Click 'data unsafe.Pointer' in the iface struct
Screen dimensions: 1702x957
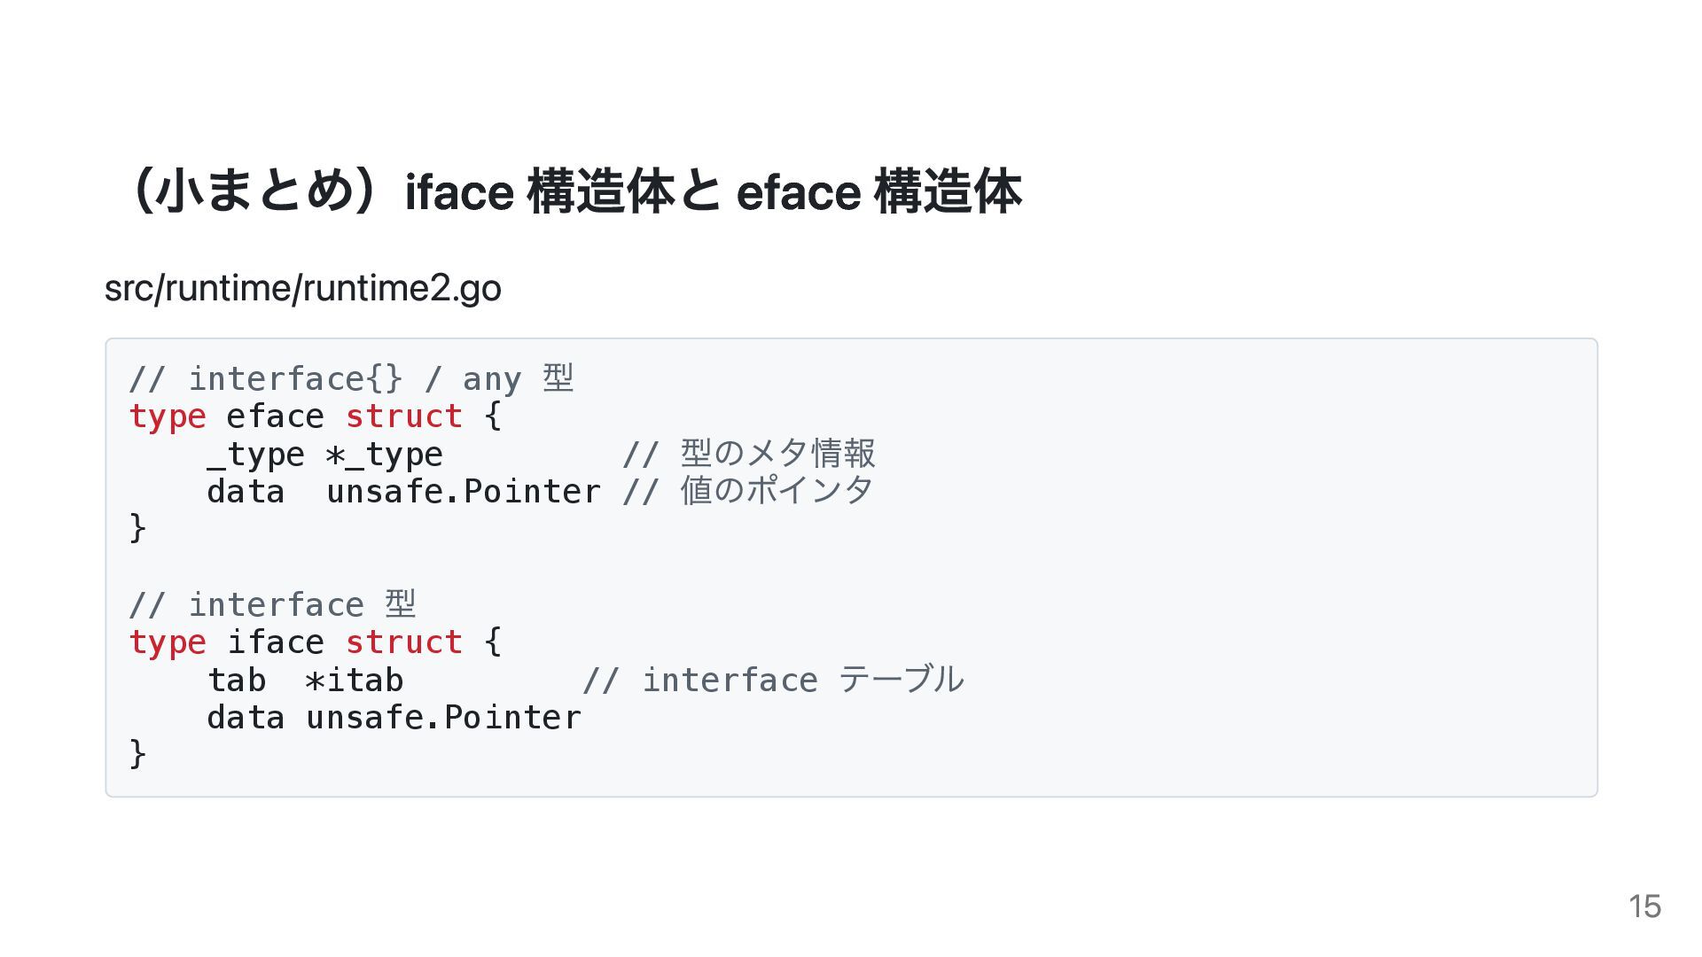(394, 718)
